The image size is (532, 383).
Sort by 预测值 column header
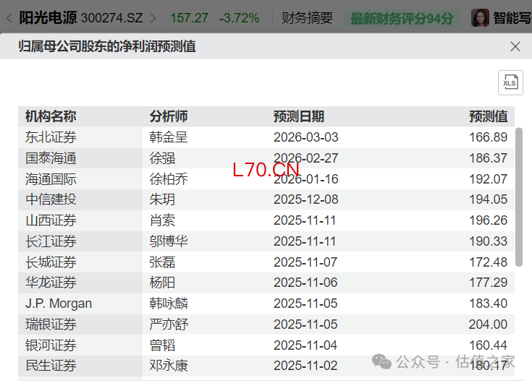pos(489,116)
